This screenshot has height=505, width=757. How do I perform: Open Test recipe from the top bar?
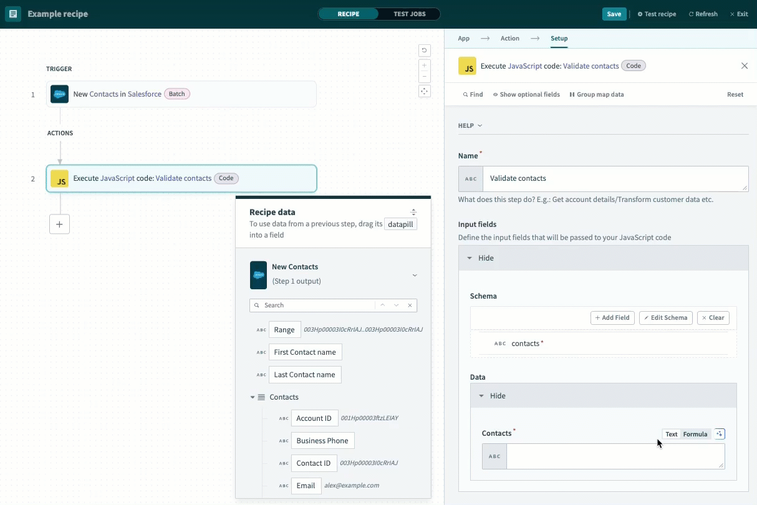(x=657, y=13)
